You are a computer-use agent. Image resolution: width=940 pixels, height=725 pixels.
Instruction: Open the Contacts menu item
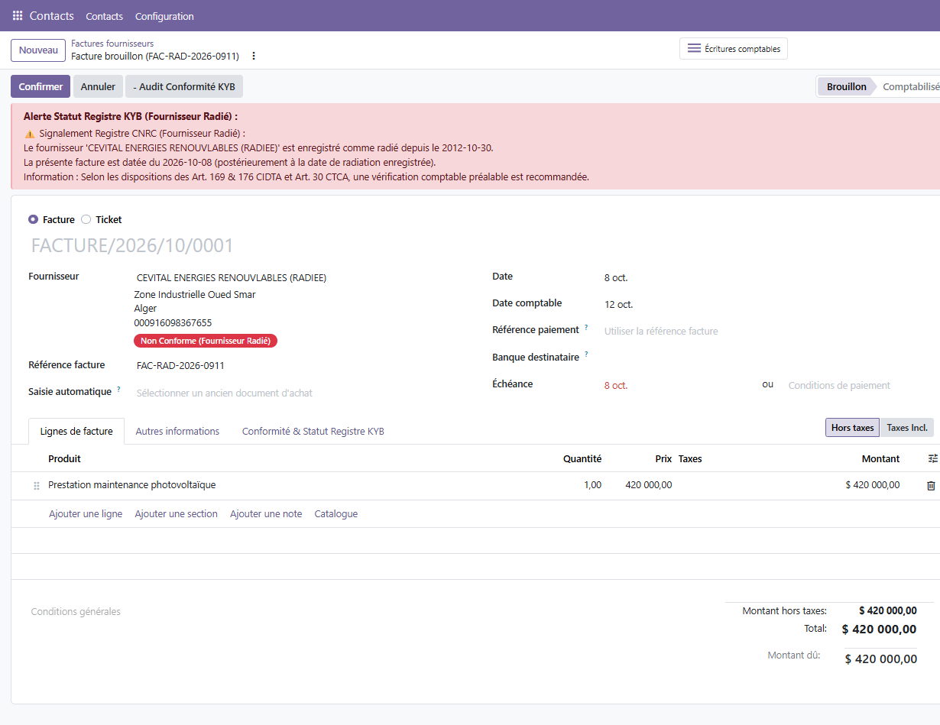[104, 16]
